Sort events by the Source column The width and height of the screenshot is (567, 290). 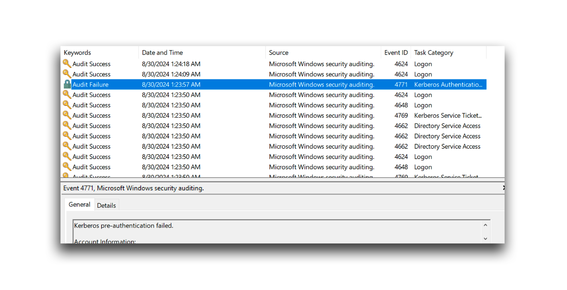[279, 52]
